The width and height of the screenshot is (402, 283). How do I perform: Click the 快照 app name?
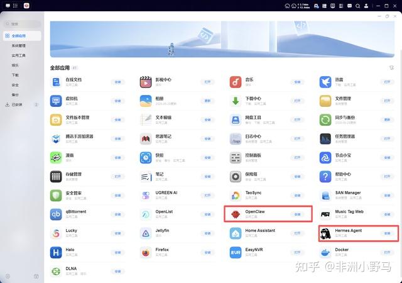coord(159,155)
